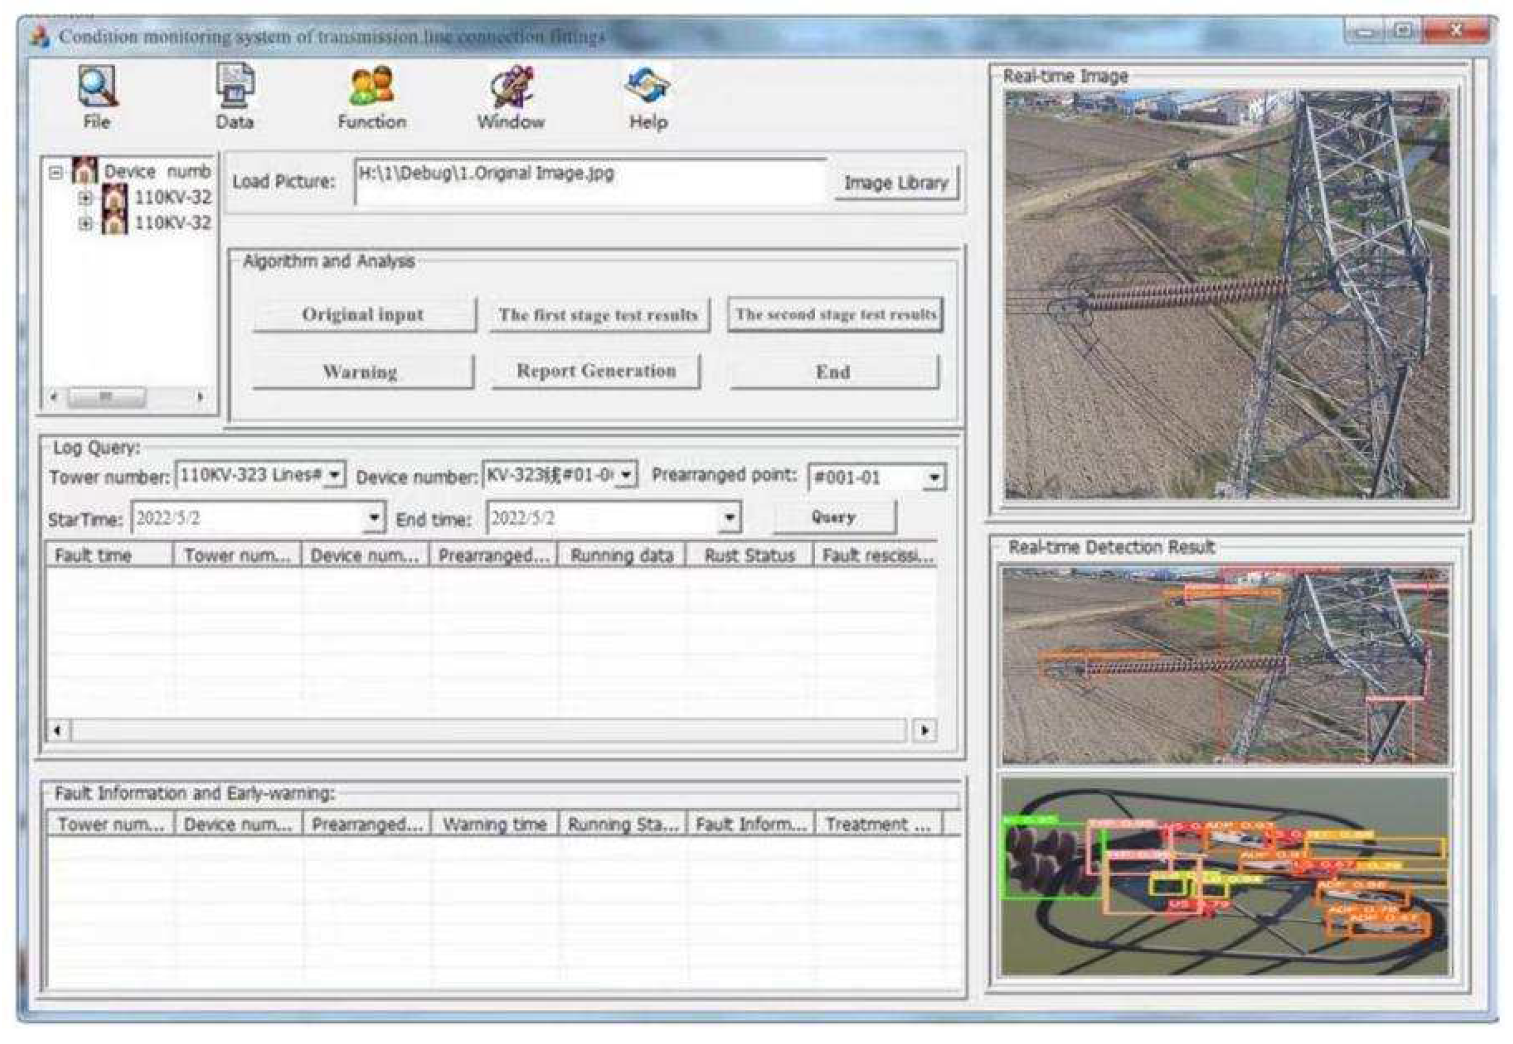Click the Load Picture path field
The width and height of the screenshot is (1513, 1044).
(589, 182)
